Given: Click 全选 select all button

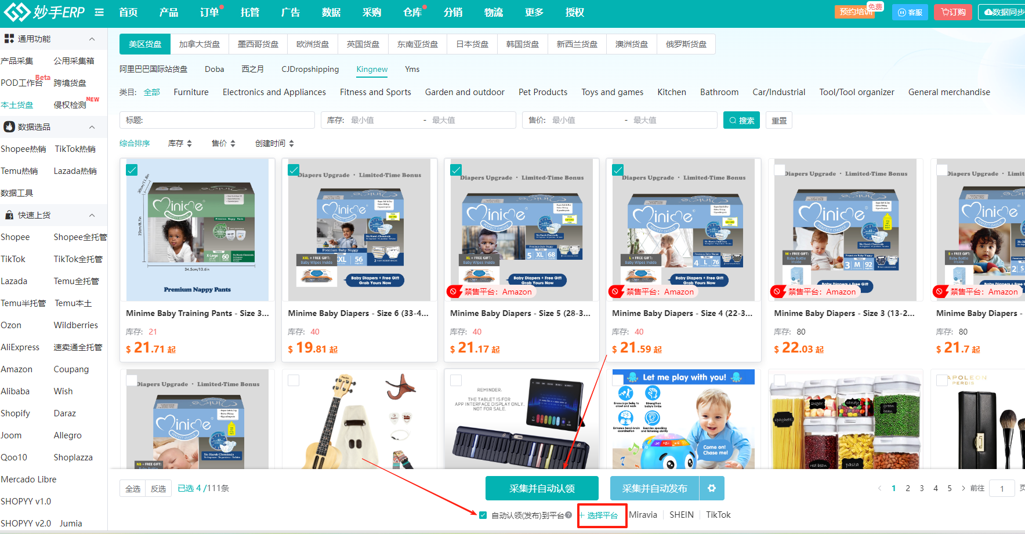Looking at the screenshot, I should pos(133,488).
